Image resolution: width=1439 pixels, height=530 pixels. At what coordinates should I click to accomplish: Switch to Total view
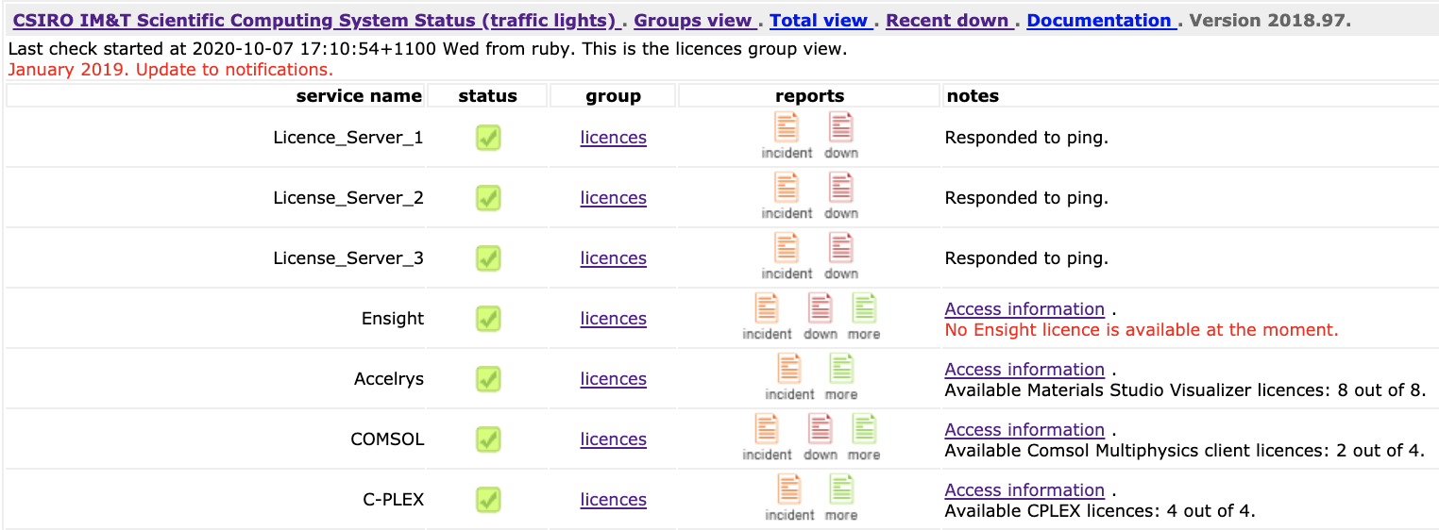coord(821,20)
